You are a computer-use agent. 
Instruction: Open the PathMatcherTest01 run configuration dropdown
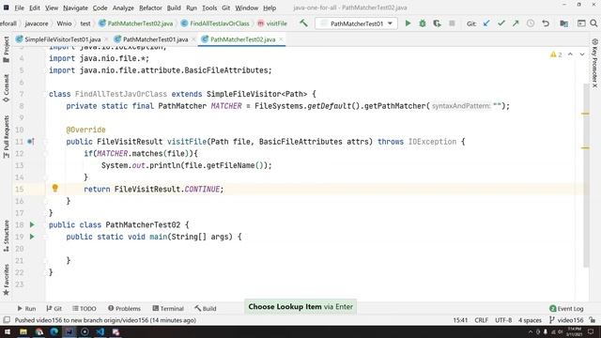coord(357,23)
